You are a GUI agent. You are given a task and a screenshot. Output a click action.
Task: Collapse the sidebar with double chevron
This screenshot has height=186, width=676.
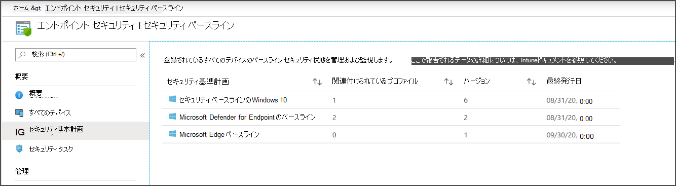[x=143, y=55]
